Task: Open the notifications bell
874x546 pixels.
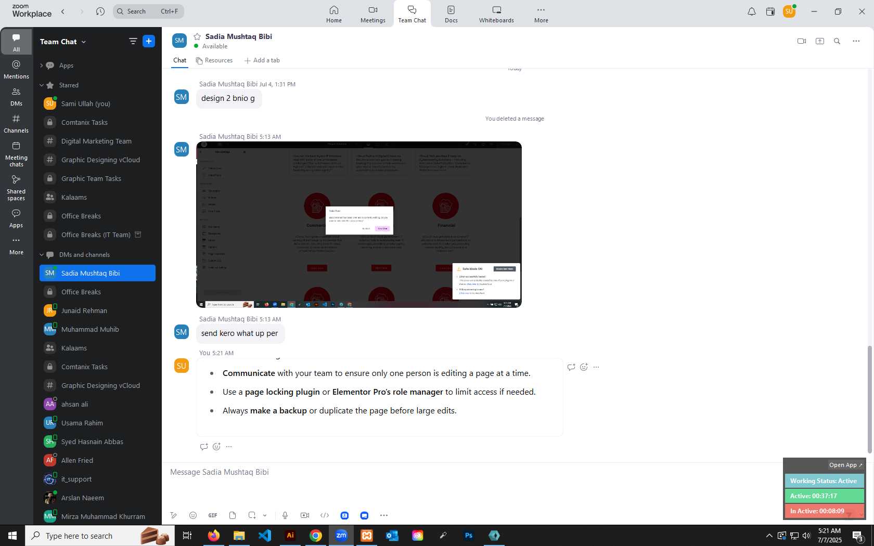Action: (752, 11)
